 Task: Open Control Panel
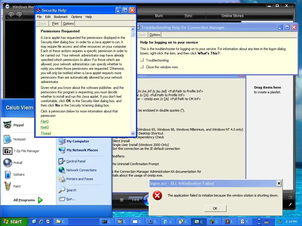point(72,161)
